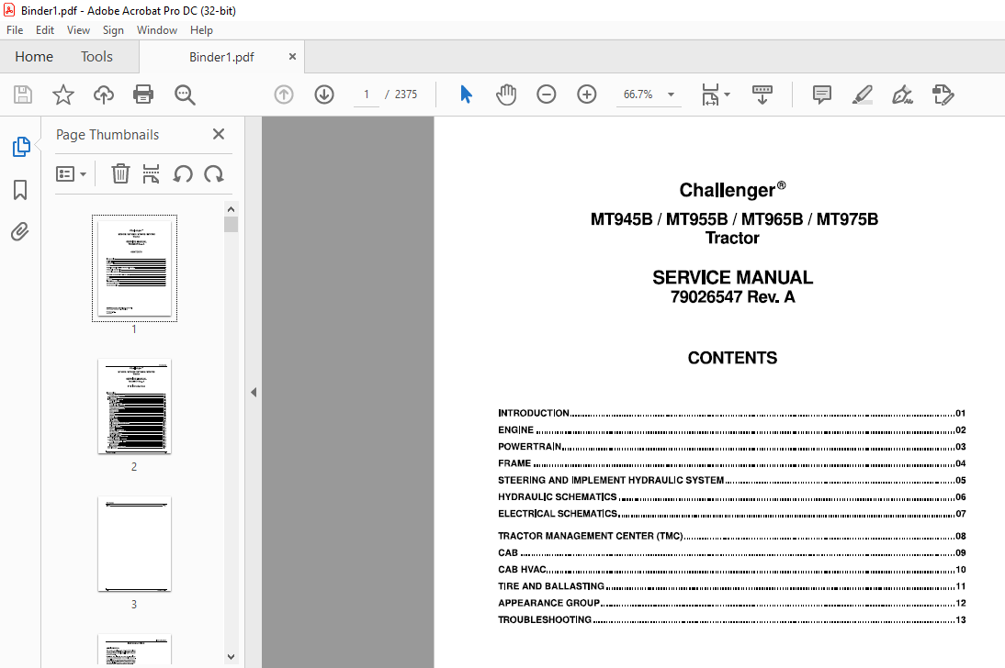Open fit page options dropdown arrow
Image resolution: width=1005 pixels, height=668 pixels.
coord(727,95)
